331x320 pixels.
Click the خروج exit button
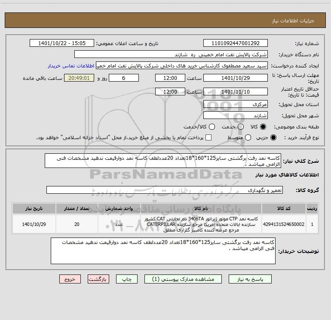pyautogui.click(x=70, y=279)
